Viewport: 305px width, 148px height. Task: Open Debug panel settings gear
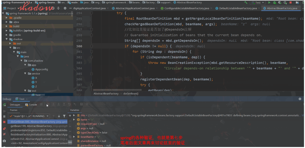[x=300, y=99]
